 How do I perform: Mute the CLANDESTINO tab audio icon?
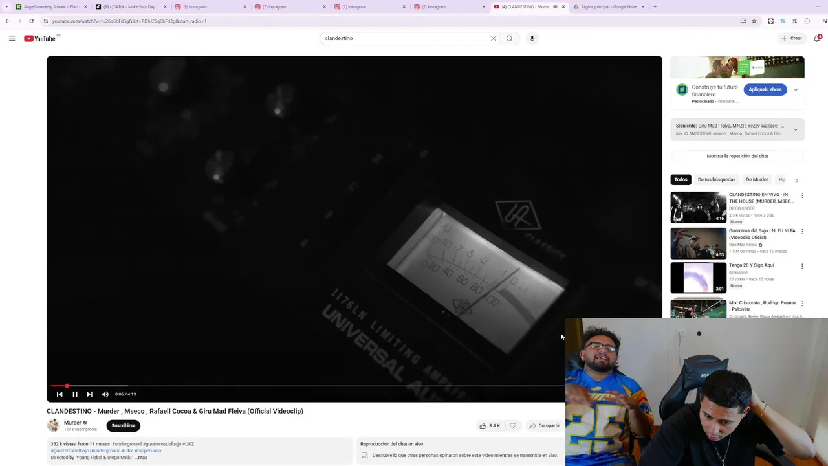coord(555,6)
